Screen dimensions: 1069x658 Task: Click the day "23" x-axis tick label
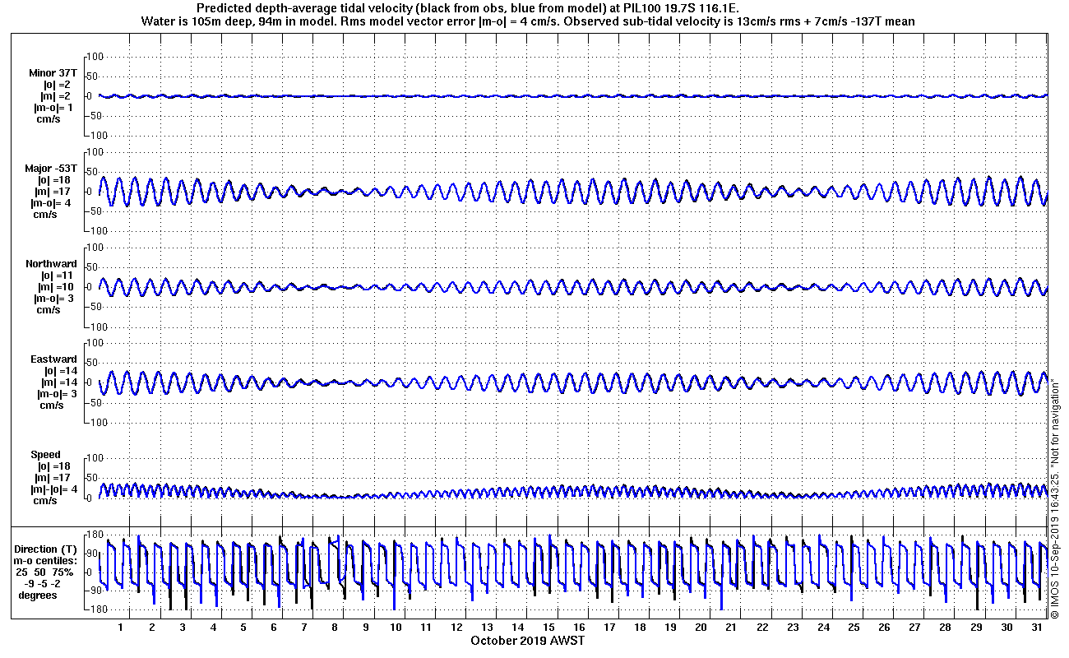coord(792,627)
